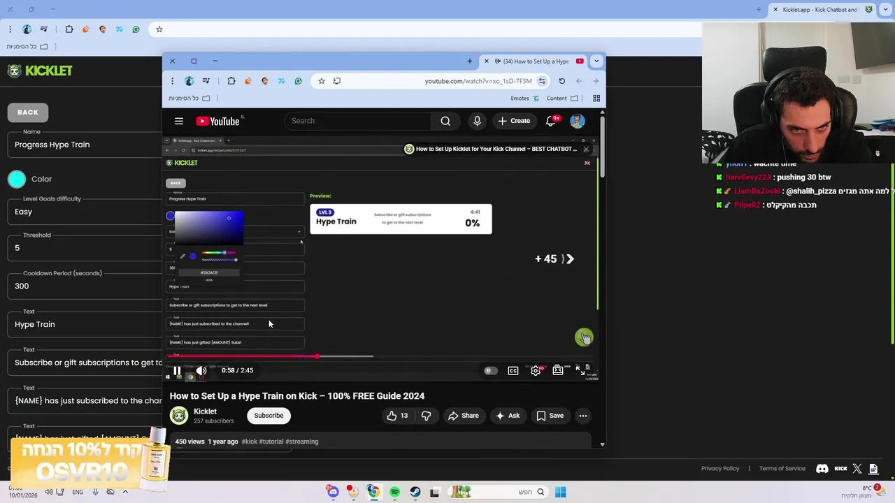Pause the YouTube video
895x503 pixels.
177,370
